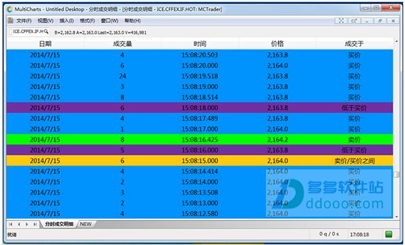
Task: Click the detach window icon
Action: coord(354,21)
